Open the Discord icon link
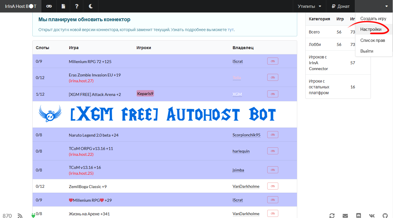This screenshot has width=393, height=218. (x=359, y=215)
